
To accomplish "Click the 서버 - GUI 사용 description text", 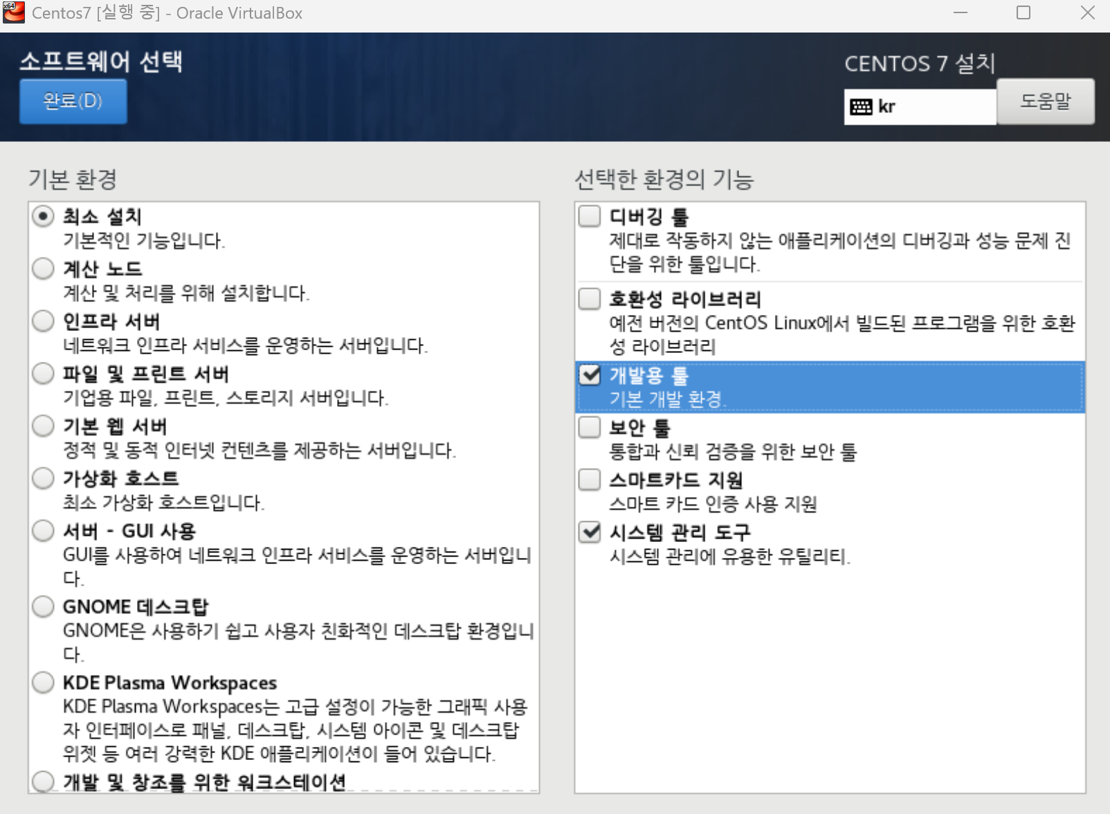I will 298,566.
